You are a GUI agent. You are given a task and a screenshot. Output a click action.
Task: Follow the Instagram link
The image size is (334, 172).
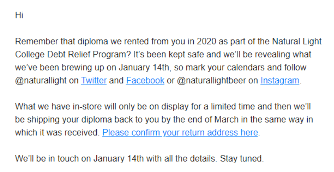(279, 81)
